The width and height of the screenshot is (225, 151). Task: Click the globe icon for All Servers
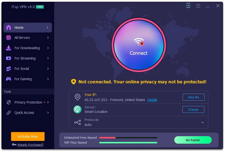[9, 38]
